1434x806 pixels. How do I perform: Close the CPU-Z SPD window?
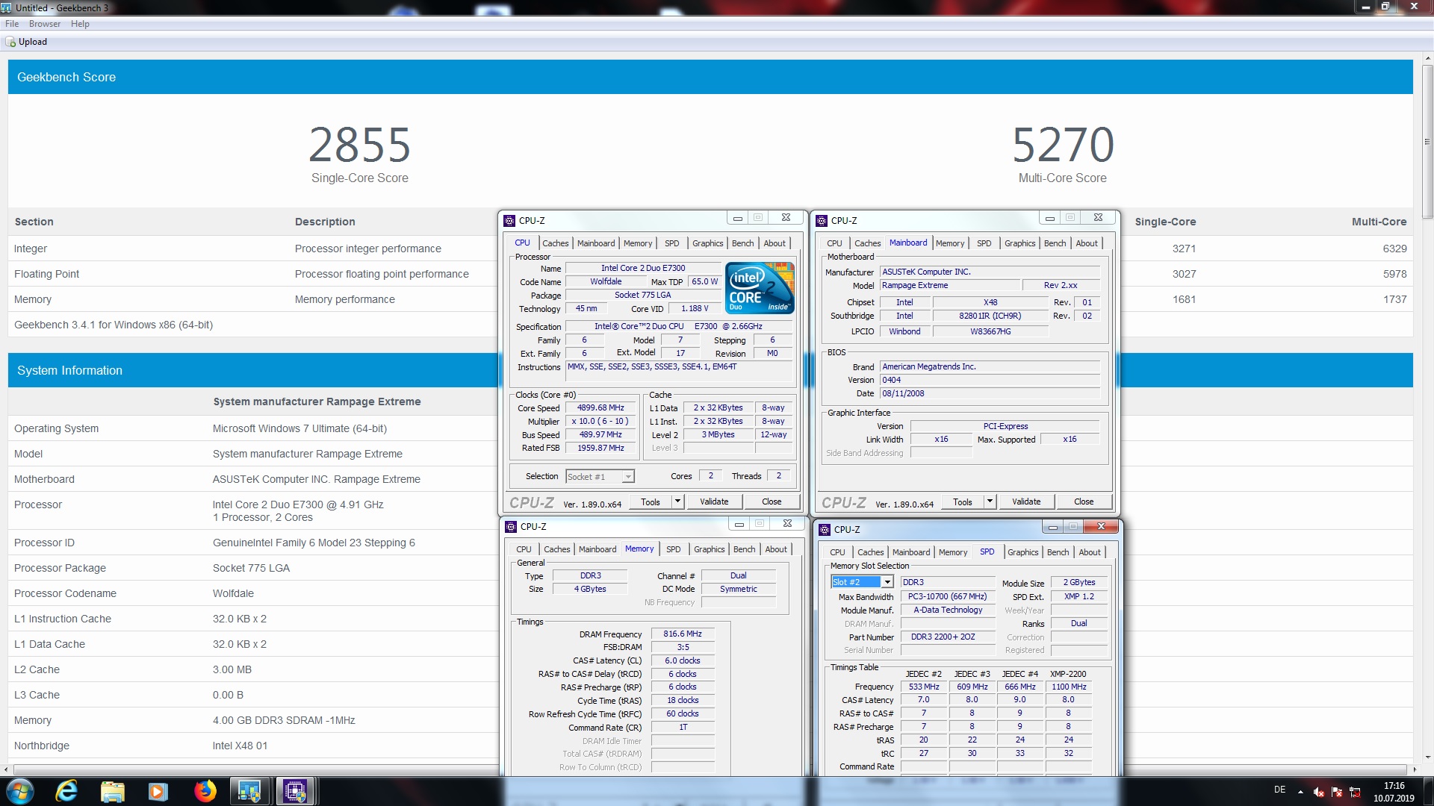(1101, 527)
